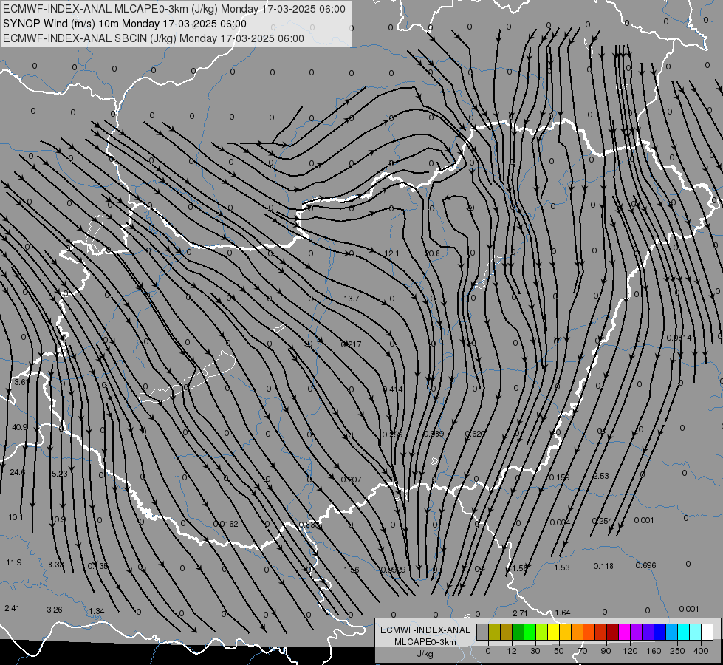The image size is (723, 665).
Task: Click the map value 5.23
Action: tap(60, 474)
